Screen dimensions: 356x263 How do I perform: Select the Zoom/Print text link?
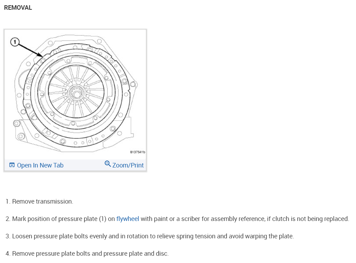pos(128,165)
